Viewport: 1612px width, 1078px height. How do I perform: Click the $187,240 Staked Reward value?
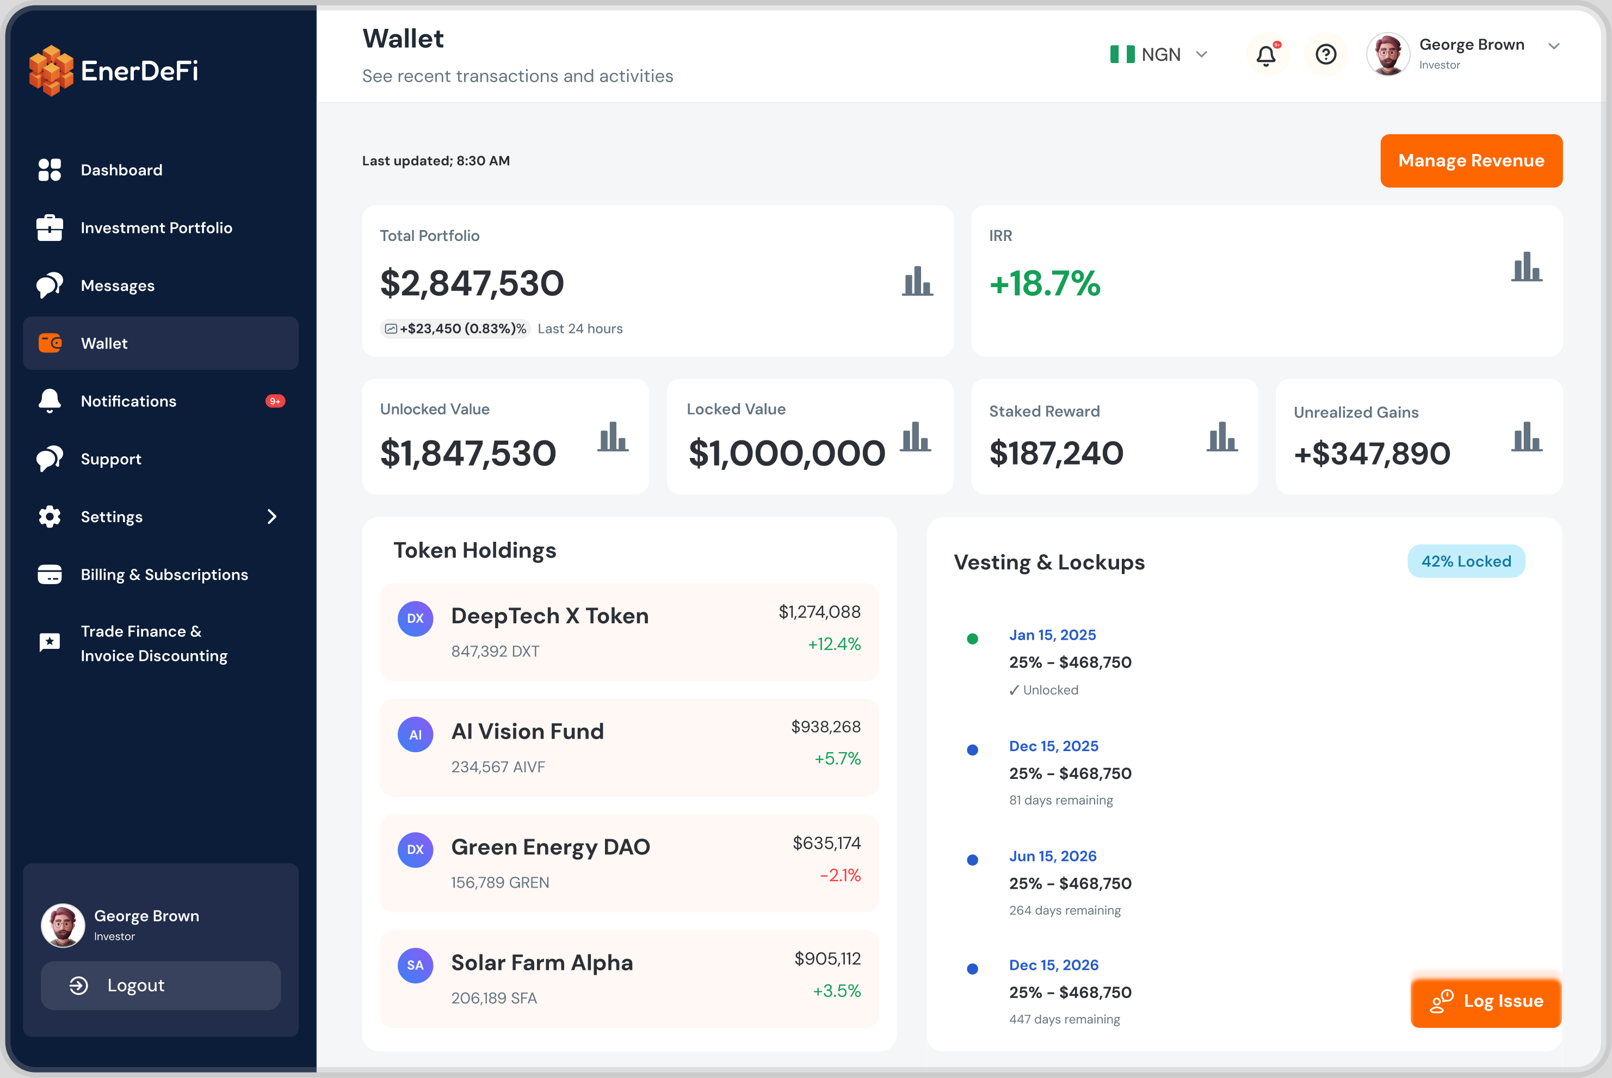pyautogui.click(x=1055, y=453)
